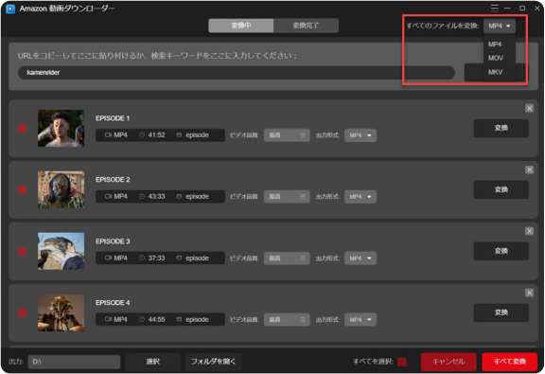
Task: Expand output format dropdown for EPISODE 2
Action: [360, 197]
